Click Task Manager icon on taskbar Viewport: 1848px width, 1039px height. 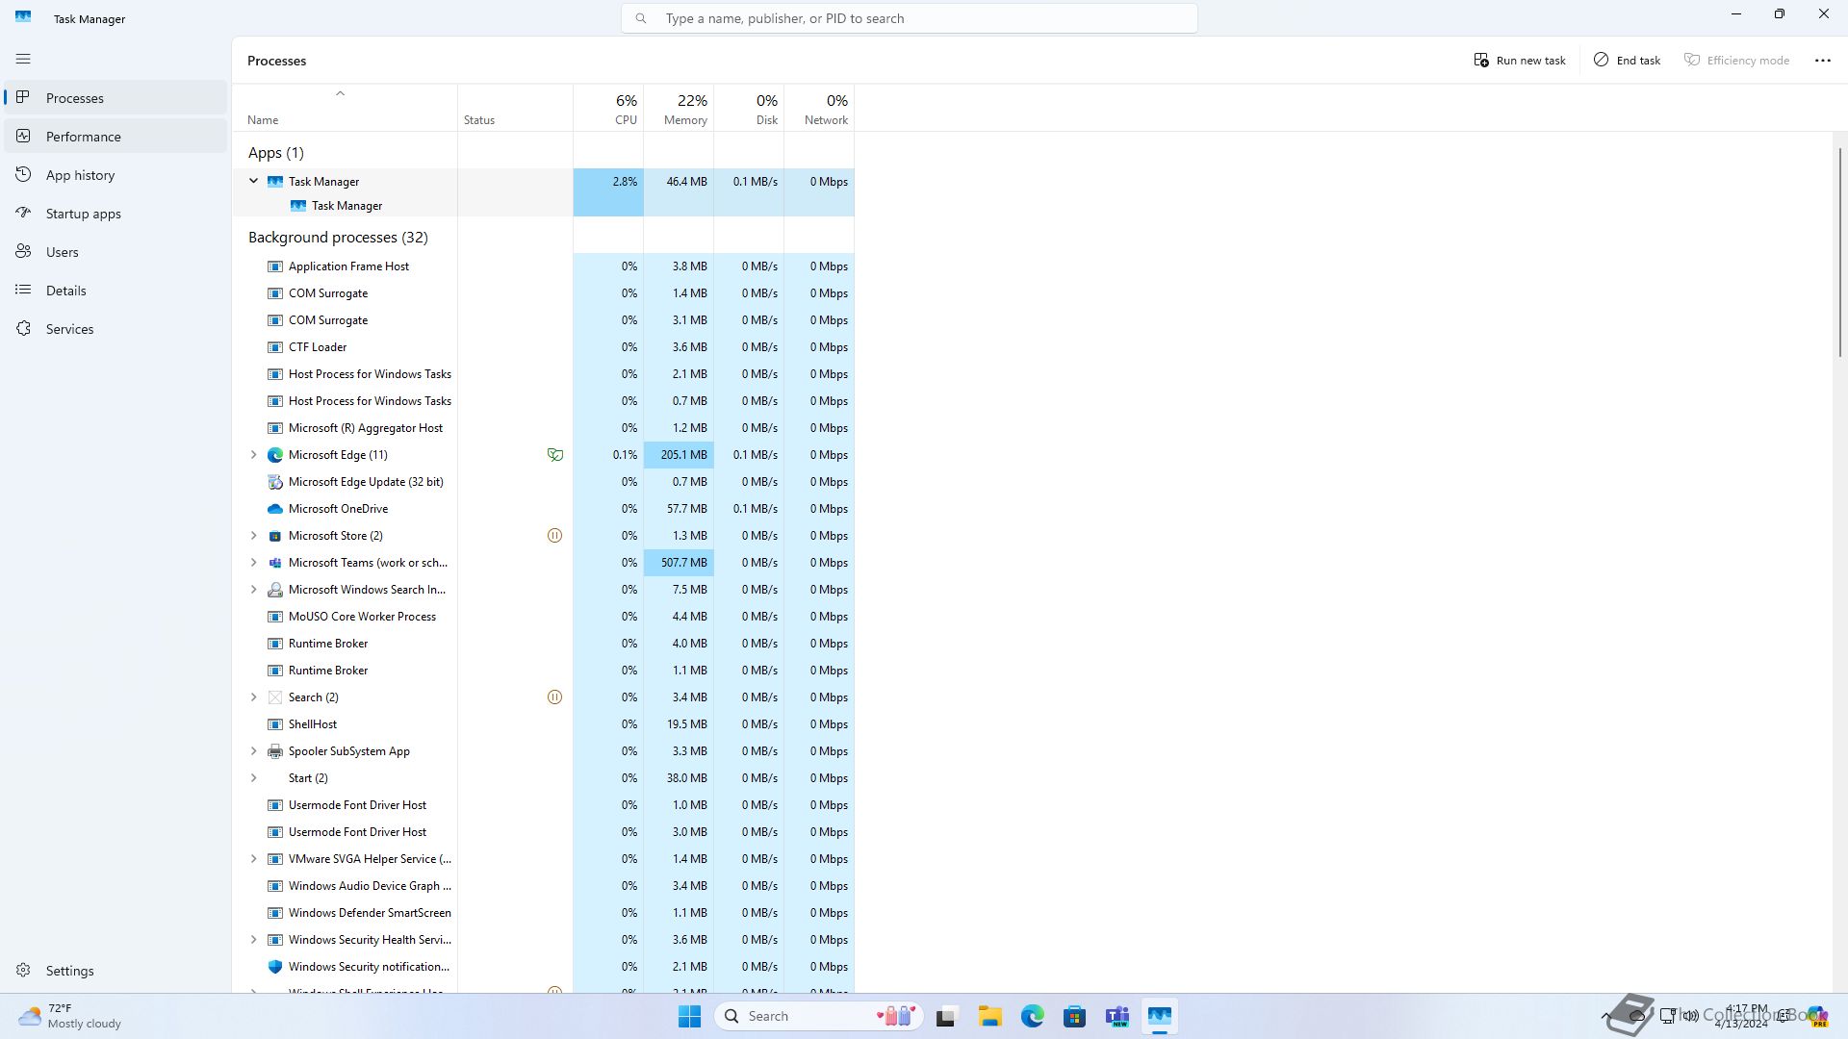(x=1159, y=1016)
